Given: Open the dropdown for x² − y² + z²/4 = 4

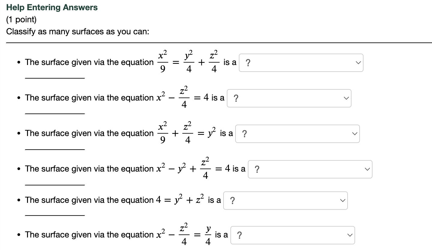Looking at the screenshot, I should tap(309, 169).
